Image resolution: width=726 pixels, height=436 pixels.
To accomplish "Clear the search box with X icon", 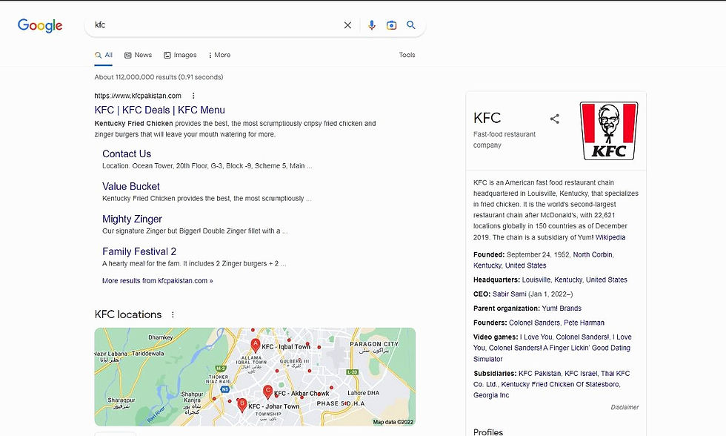I will tap(347, 25).
